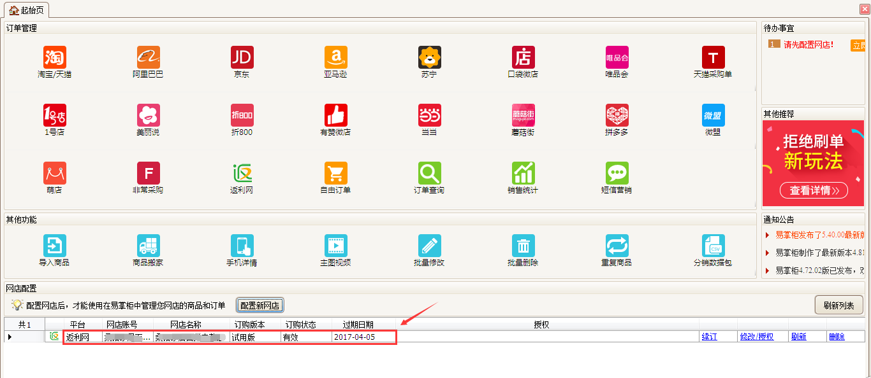The width and height of the screenshot is (871, 378).
Task: Select the 有效 status cell
Action: click(x=306, y=337)
